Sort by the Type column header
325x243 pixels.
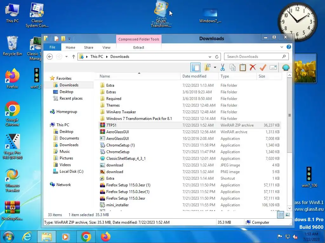tap(237, 76)
